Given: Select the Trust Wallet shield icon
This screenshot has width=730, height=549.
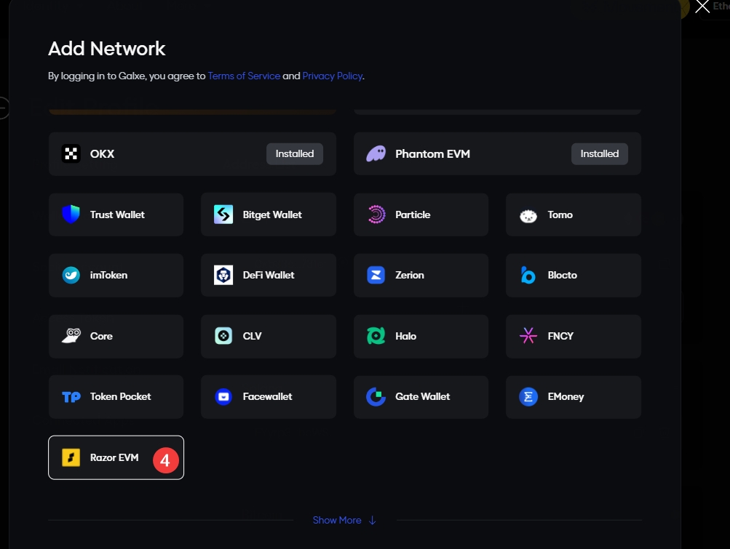Looking at the screenshot, I should click(x=71, y=215).
